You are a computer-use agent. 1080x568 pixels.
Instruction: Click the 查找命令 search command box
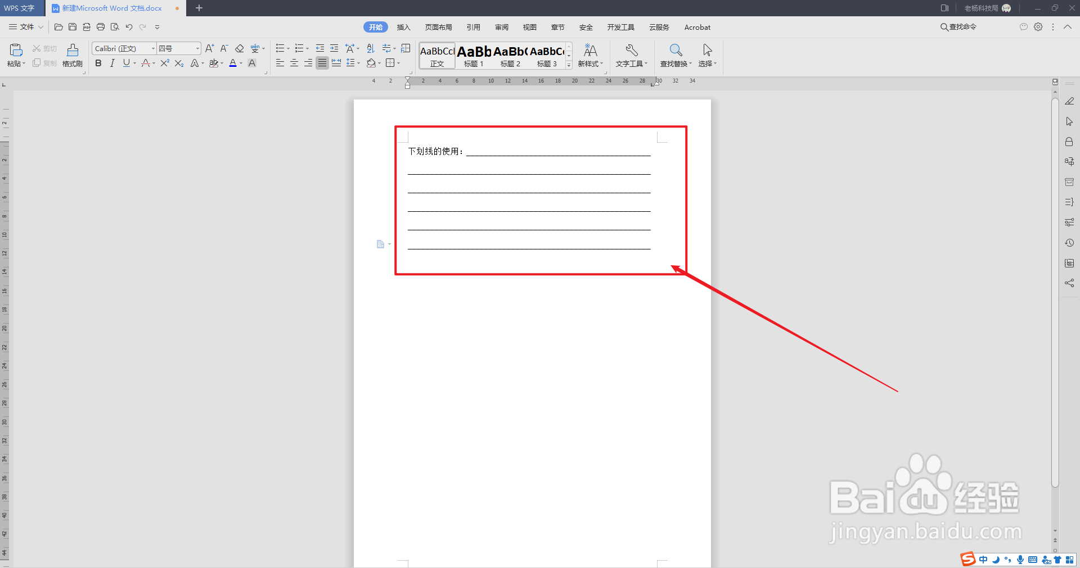point(958,27)
